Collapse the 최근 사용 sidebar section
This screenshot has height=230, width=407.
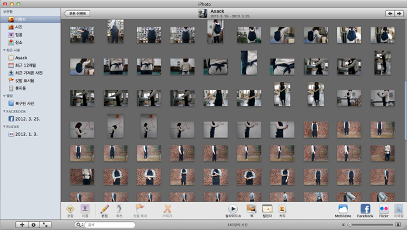[x=4, y=50]
